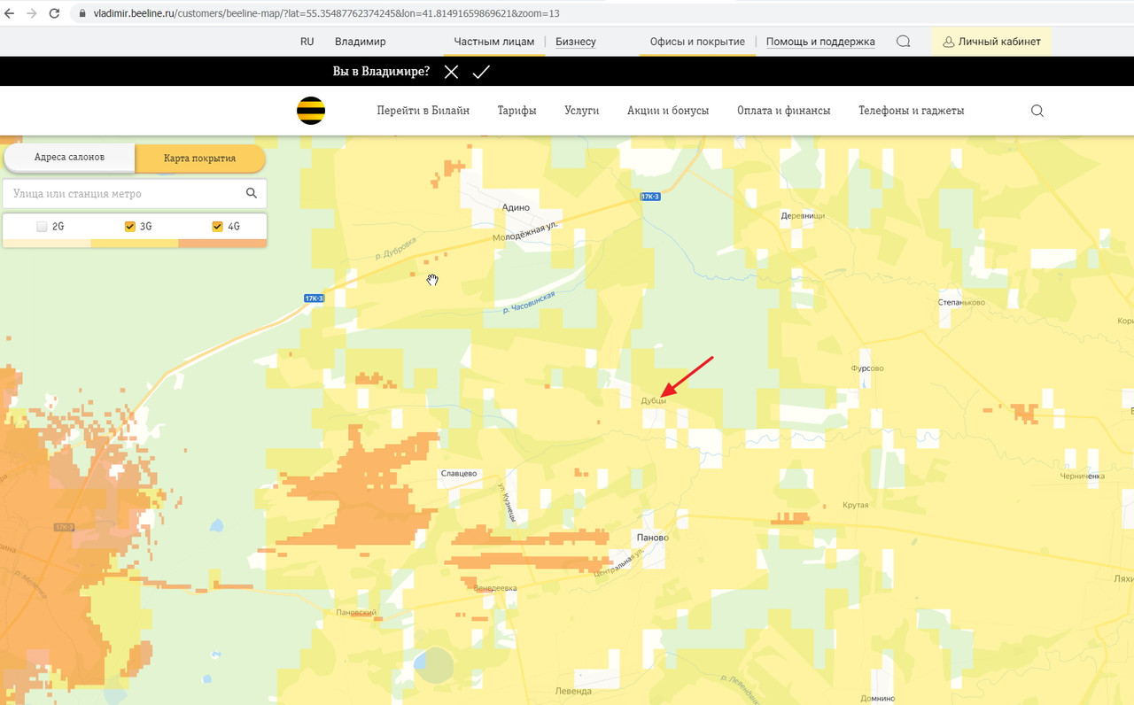The height and width of the screenshot is (705, 1134).
Task: Click the 3G yellow legend strip
Action: click(135, 243)
